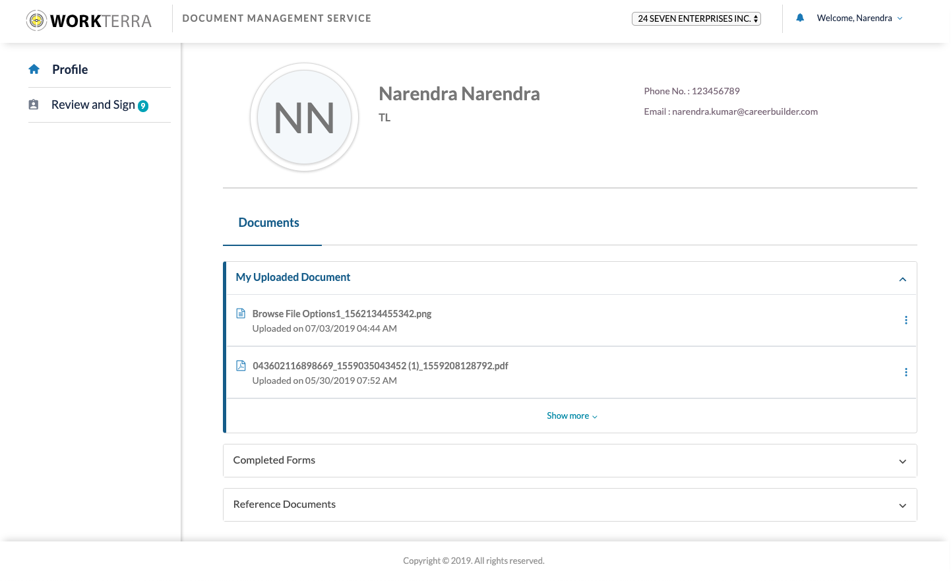The image size is (951, 581).
Task: Open the Browse File Options1_1562134455342.png file
Action: 342,314
